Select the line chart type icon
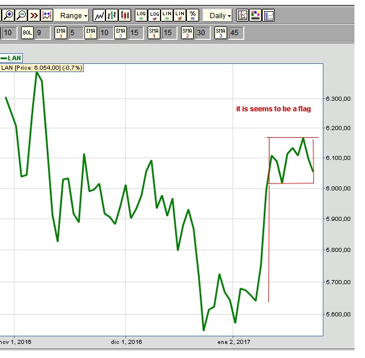365x358 pixels. pos(99,15)
